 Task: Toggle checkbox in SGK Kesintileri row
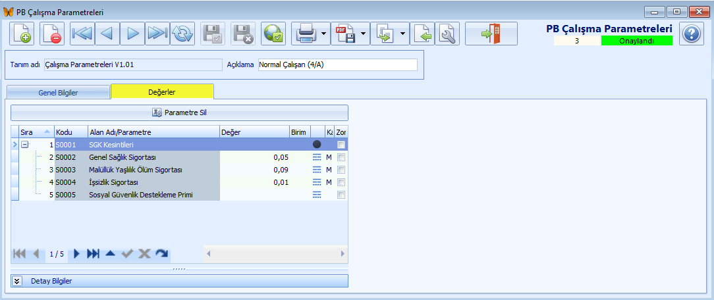point(341,145)
